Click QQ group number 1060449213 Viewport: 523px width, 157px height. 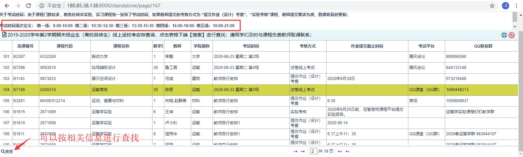(x=457, y=90)
